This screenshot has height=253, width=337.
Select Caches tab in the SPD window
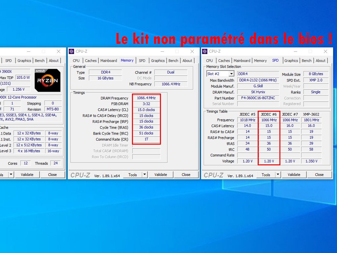coord(224,61)
